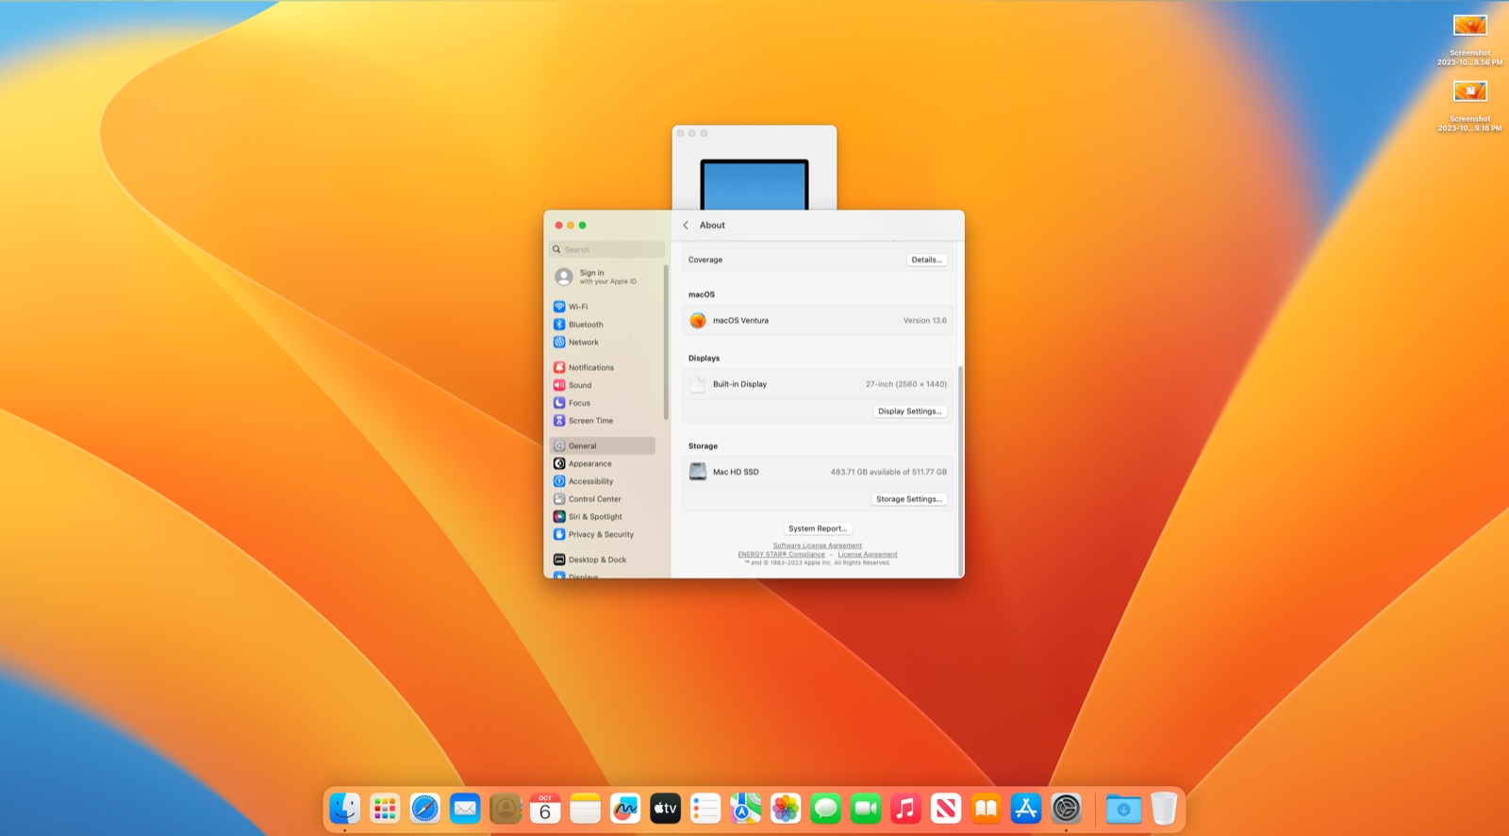
Task: Go back using the About chevron
Action: click(x=686, y=226)
